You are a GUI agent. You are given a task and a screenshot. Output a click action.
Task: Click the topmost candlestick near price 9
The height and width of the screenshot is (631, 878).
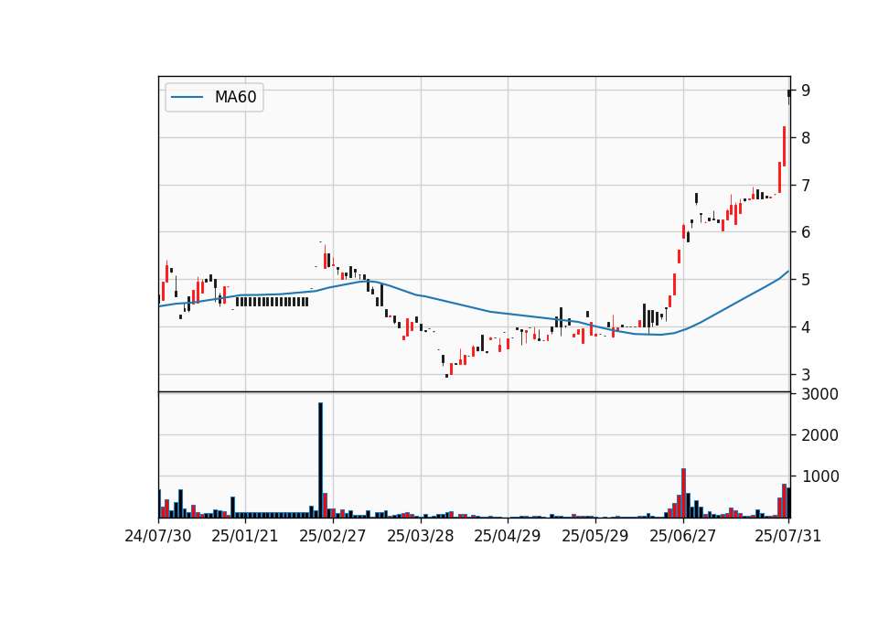(789, 96)
